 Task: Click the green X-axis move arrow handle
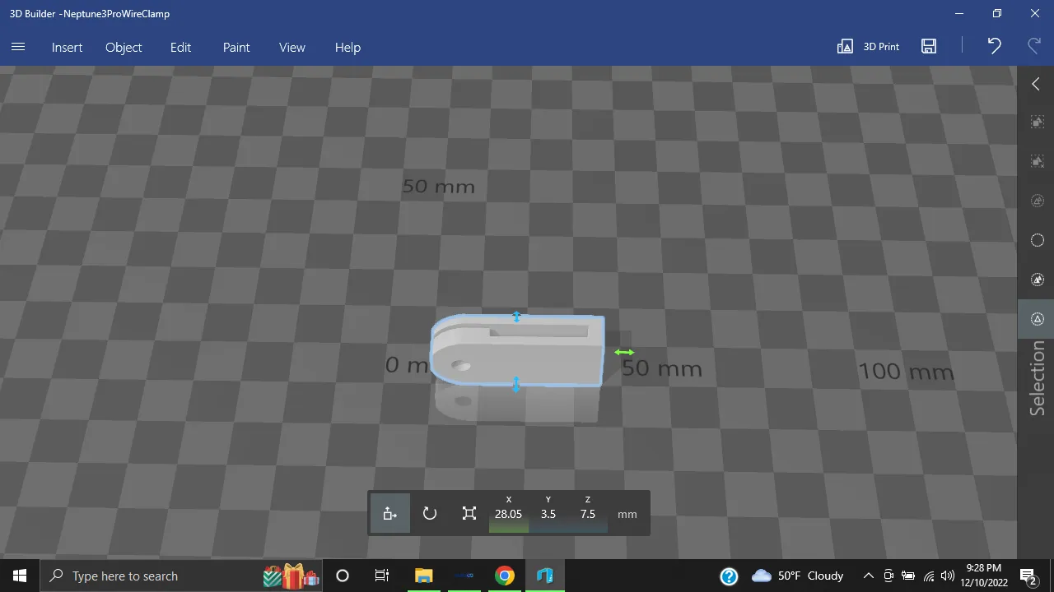click(x=624, y=353)
